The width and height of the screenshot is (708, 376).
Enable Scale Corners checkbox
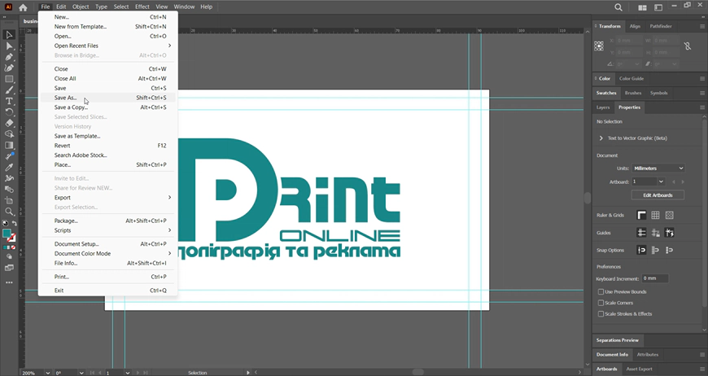tap(601, 303)
